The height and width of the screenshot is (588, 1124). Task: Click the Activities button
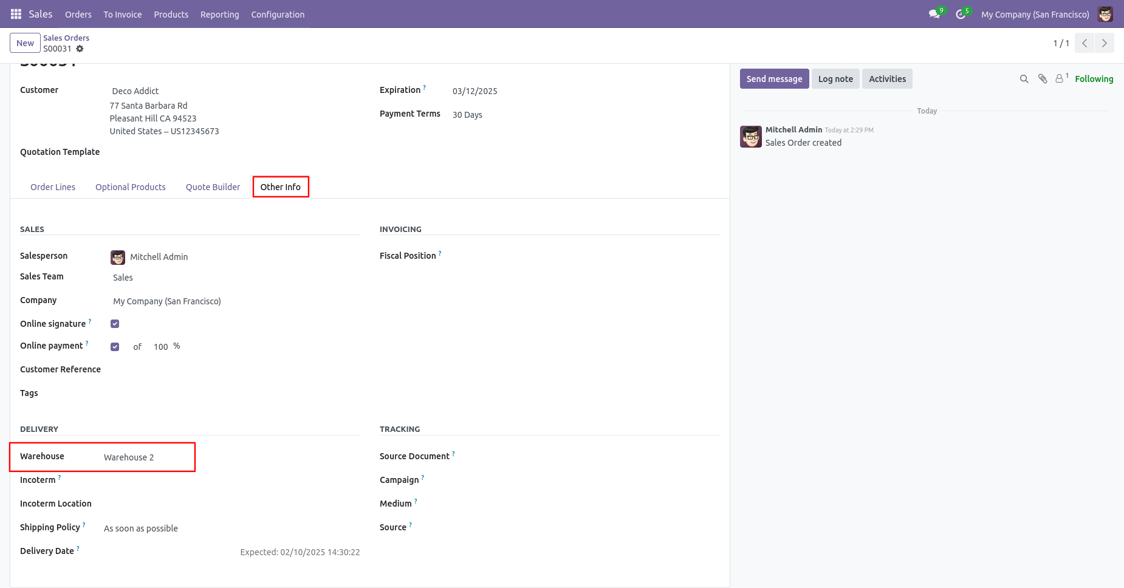tap(887, 79)
